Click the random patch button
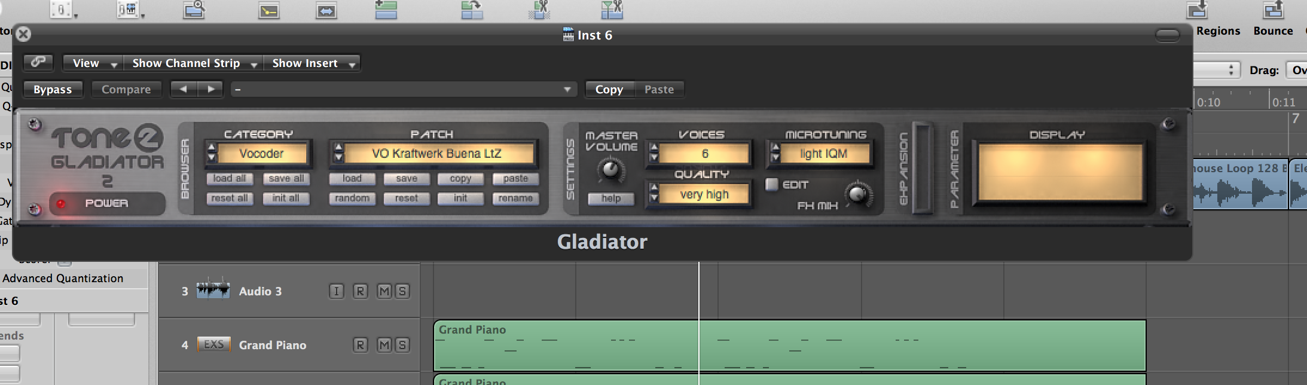1307x385 pixels. pyautogui.click(x=352, y=198)
